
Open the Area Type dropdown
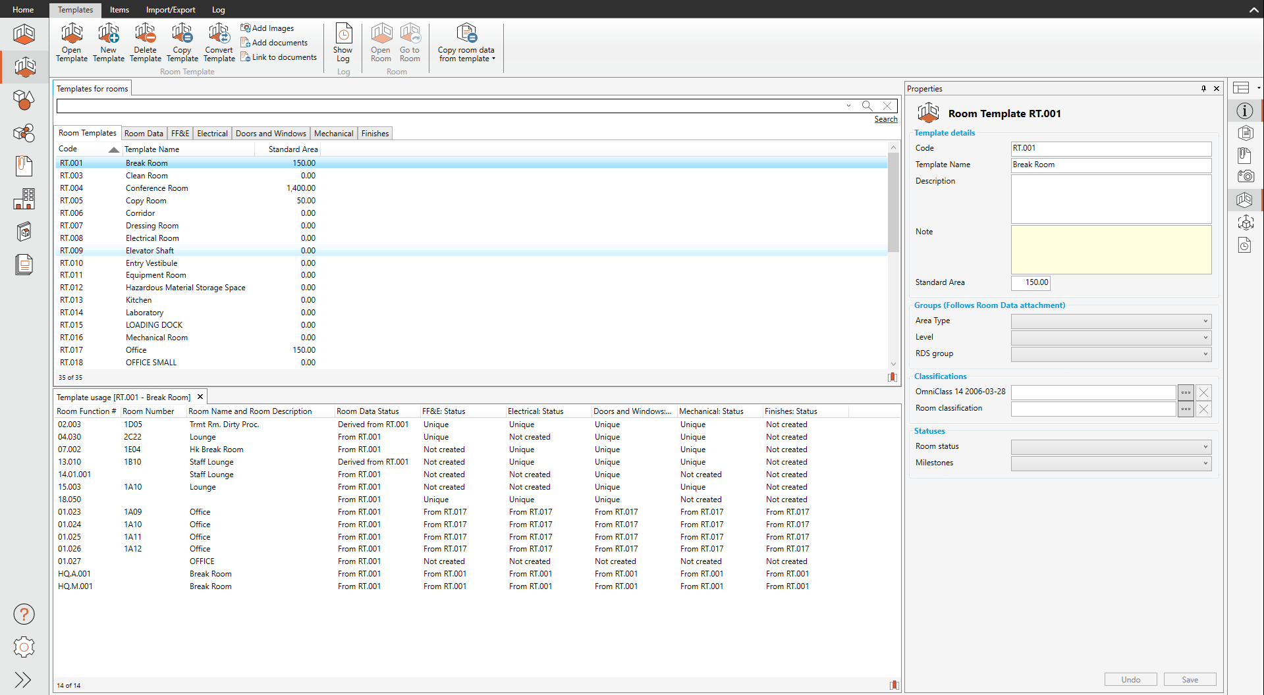click(x=1111, y=321)
